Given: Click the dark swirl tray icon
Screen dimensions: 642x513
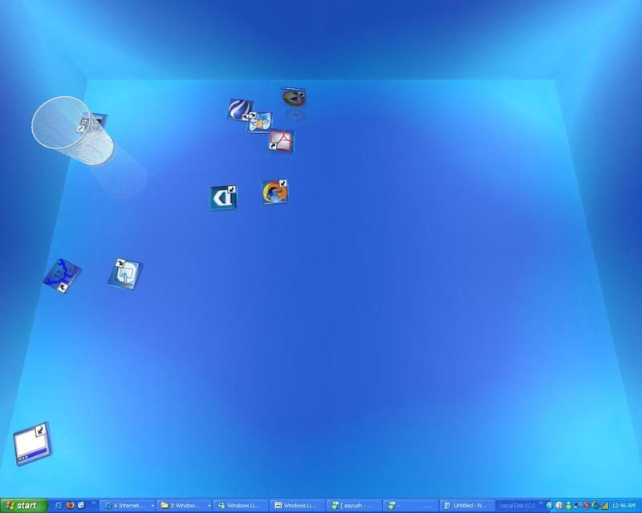Looking at the screenshot, I should coord(595,506).
